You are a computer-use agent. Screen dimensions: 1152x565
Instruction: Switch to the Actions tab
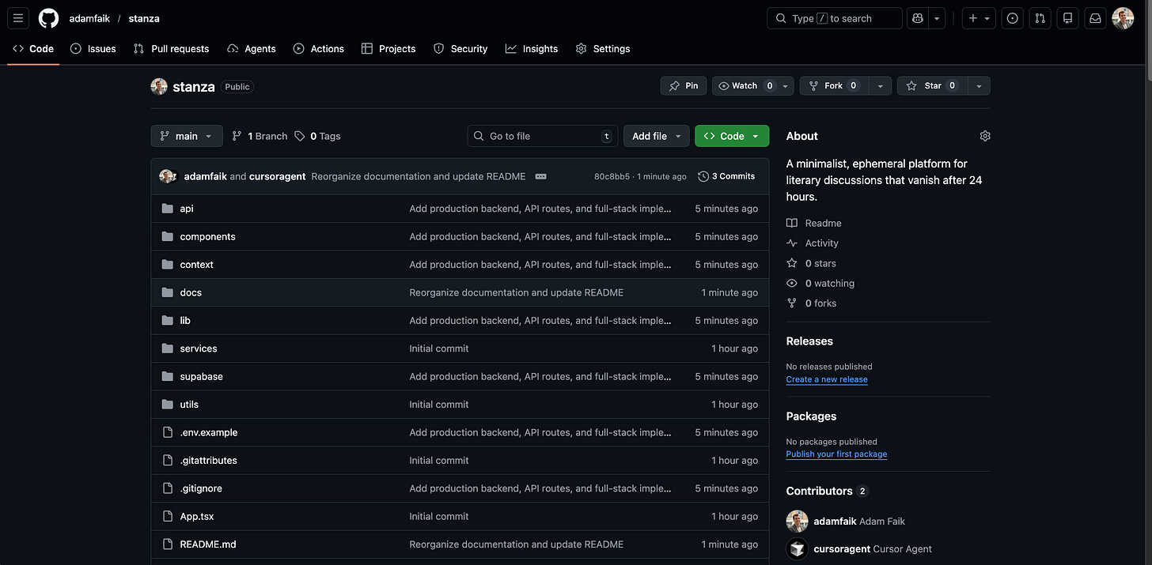pyautogui.click(x=319, y=48)
